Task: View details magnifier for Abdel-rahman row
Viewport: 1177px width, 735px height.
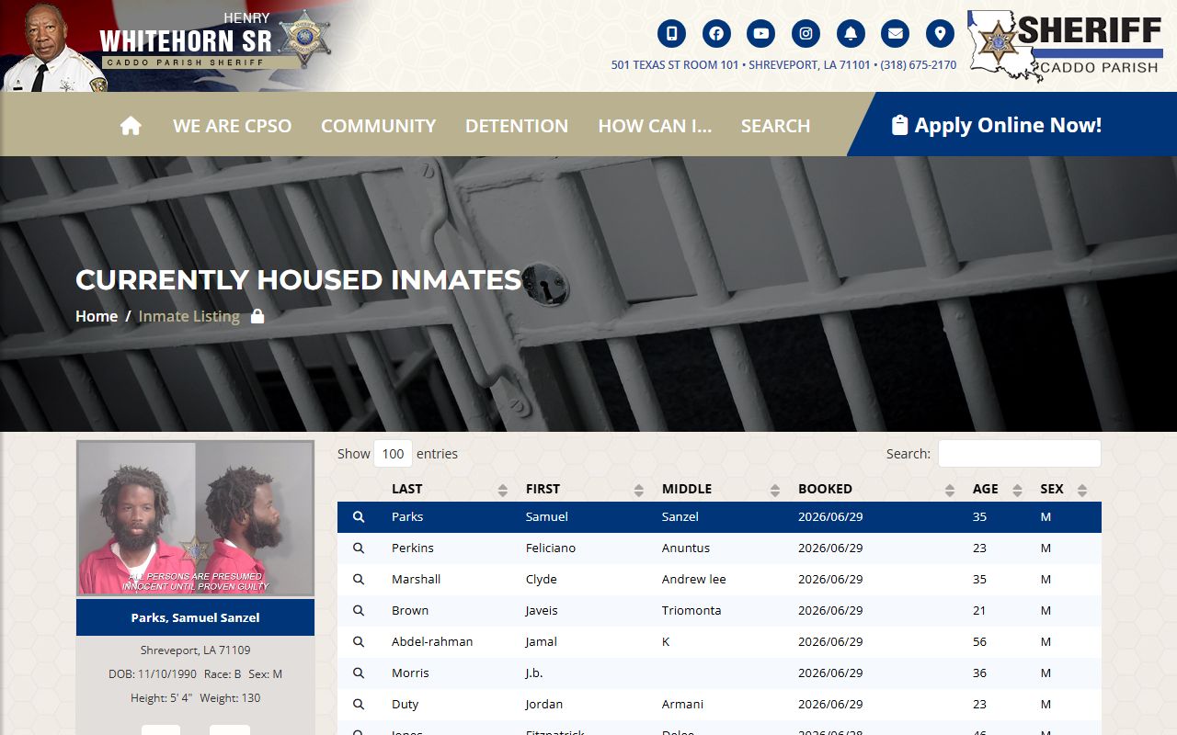Action: point(359,642)
